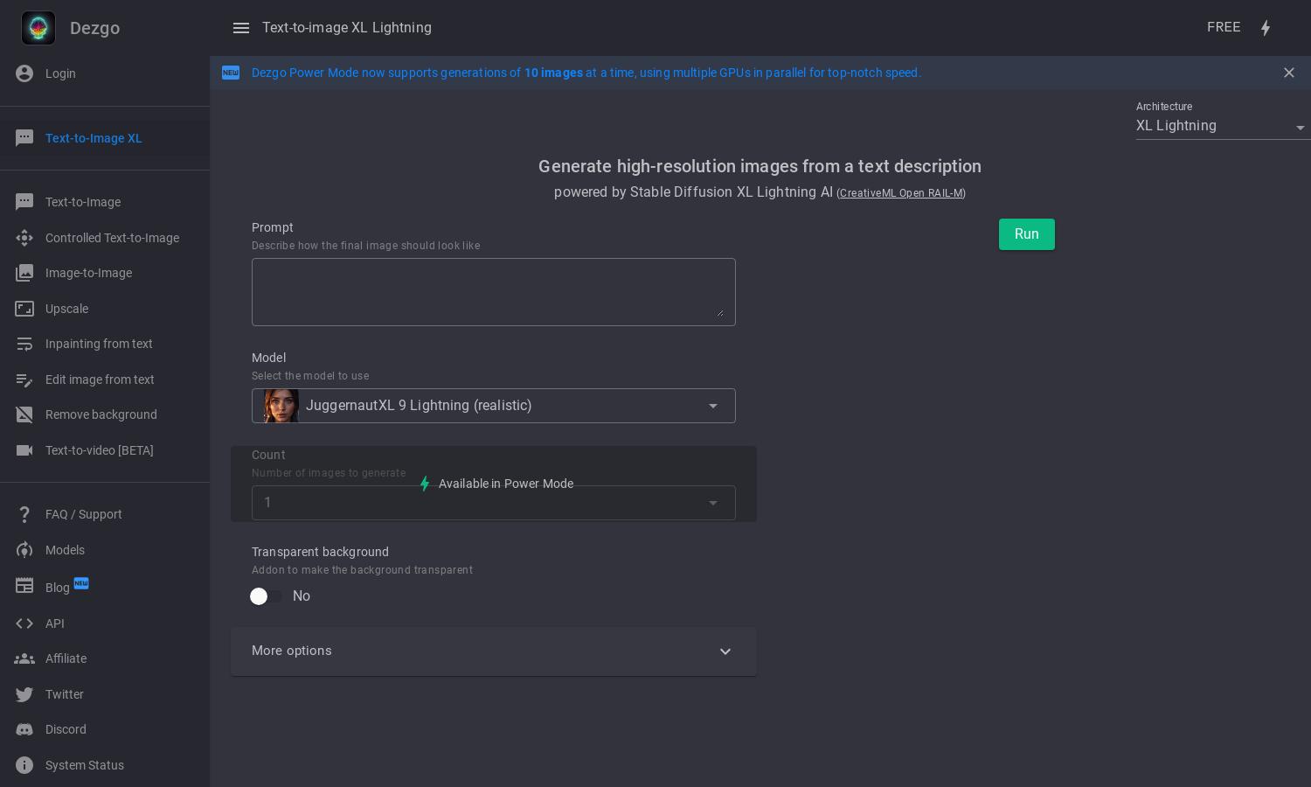Click the FREE label in header
This screenshot has height=787, width=1311.
pyautogui.click(x=1224, y=27)
